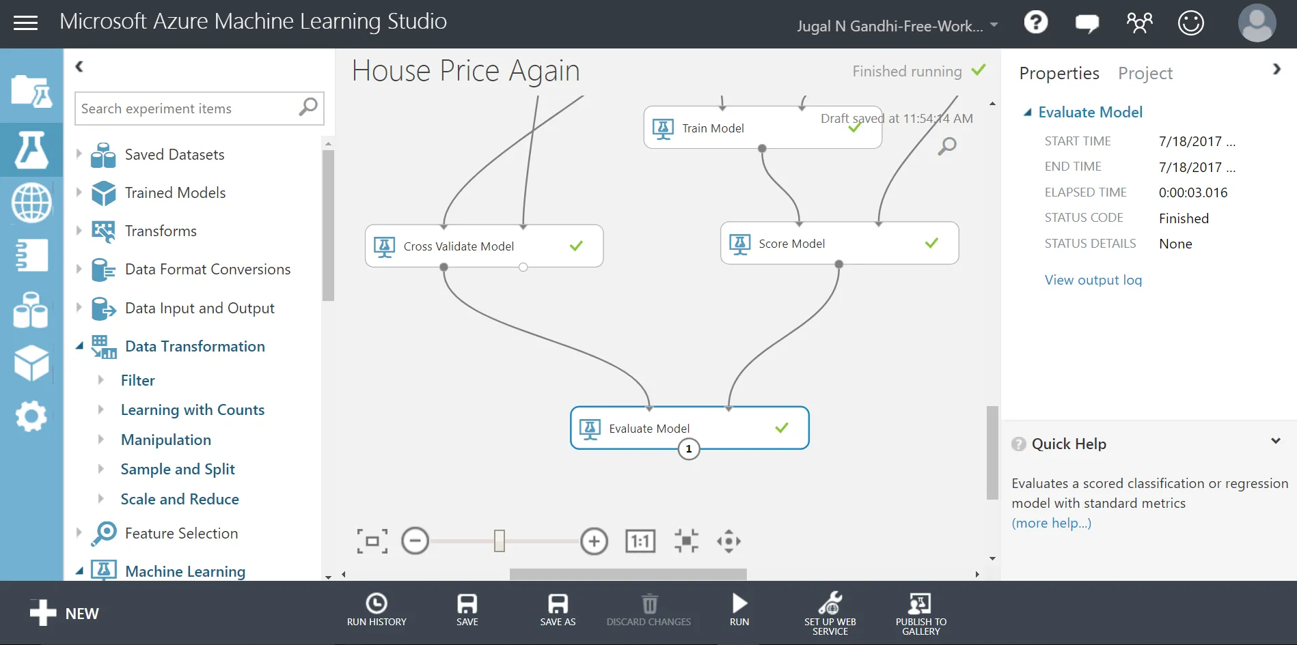
Task: Click the Save button in bottom toolbar
Action: click(467, 610)
